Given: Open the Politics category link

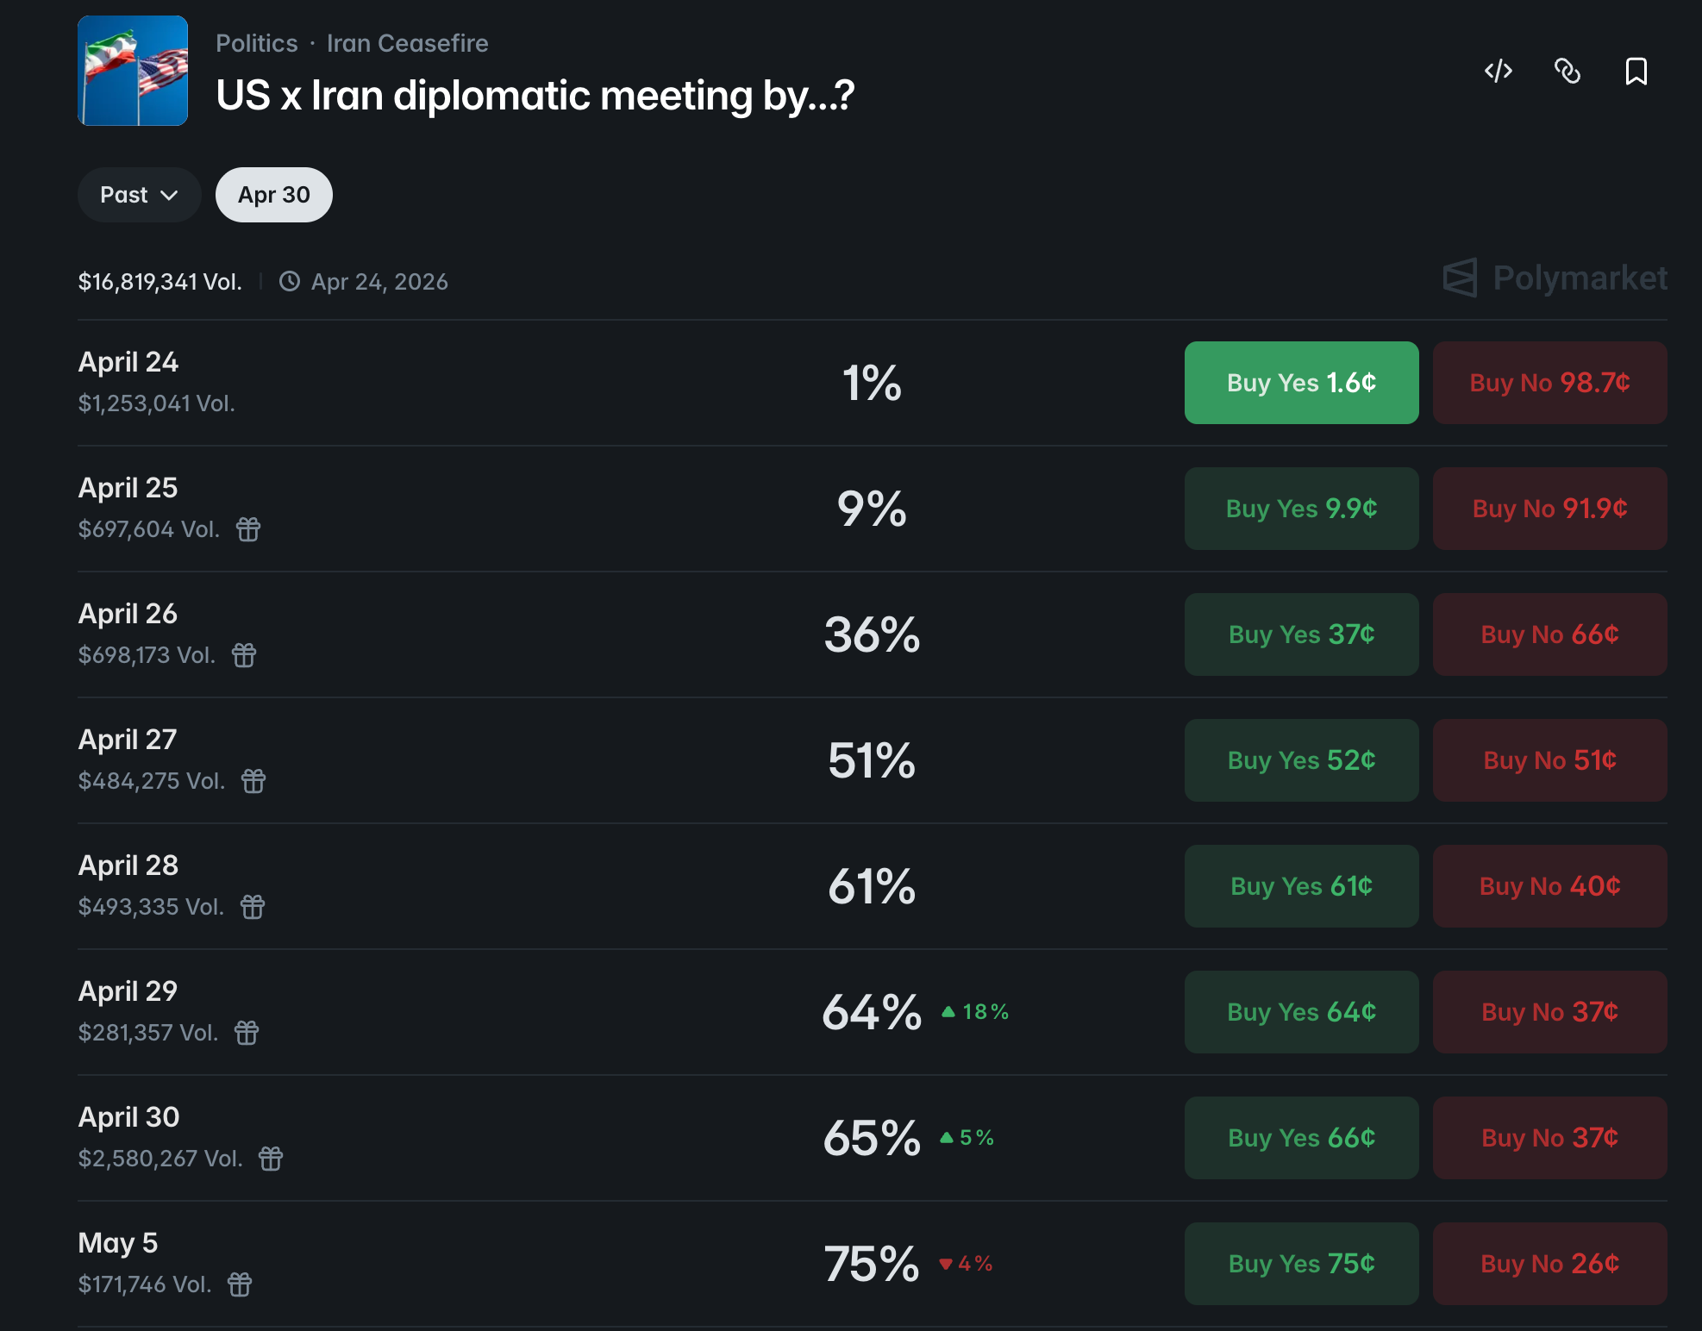Looking at the screenshot, I should (256, 43).
